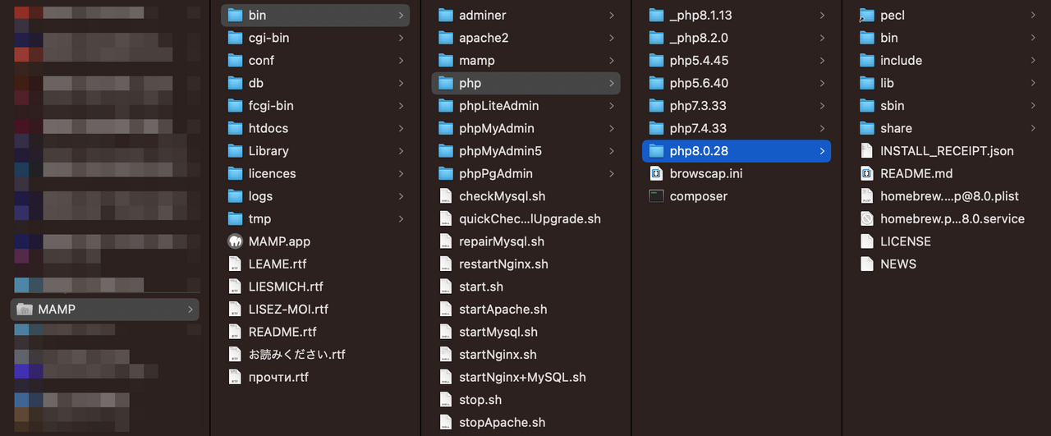
Task: Click the MAMP.app elephant icon
Action: (236, 241)
